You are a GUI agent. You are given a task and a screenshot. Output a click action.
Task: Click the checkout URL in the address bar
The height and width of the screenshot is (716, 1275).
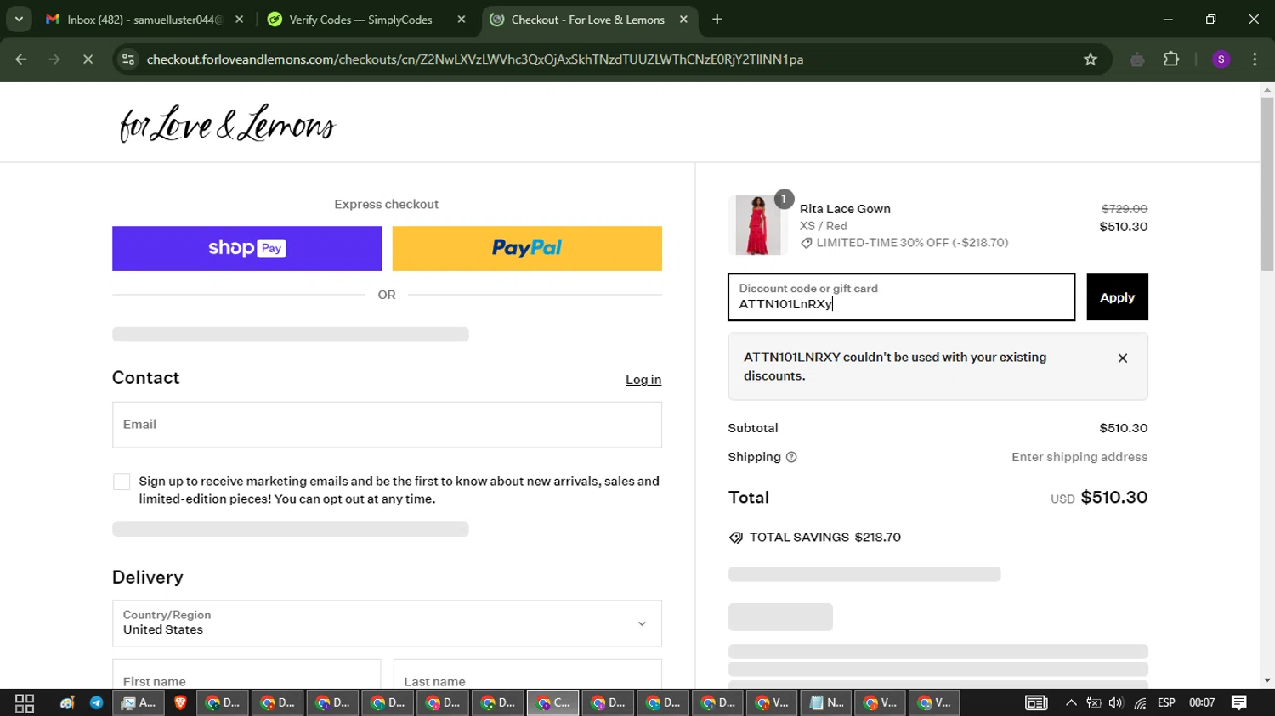[x=474, y=59]
